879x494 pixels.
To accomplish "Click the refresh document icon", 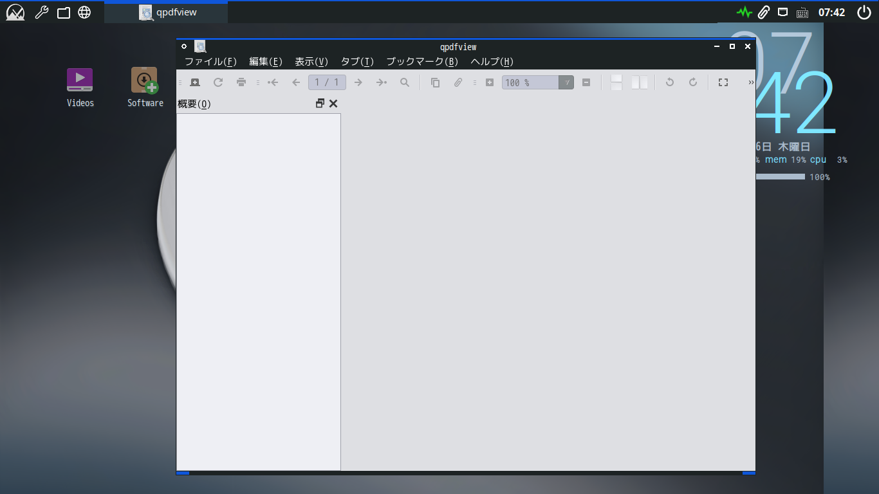I will pyautogui.click(x=218, y=82).
